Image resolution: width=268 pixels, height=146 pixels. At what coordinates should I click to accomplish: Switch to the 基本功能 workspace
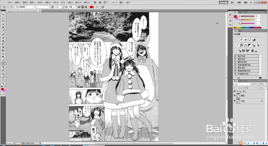pyautogui.click(x=224, y=3)
